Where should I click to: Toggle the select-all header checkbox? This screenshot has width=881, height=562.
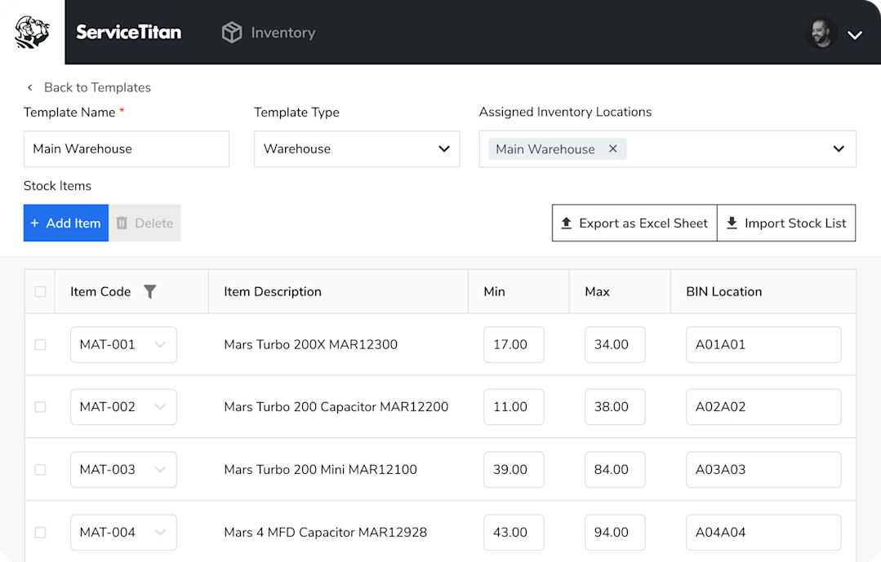coord(41,291)
